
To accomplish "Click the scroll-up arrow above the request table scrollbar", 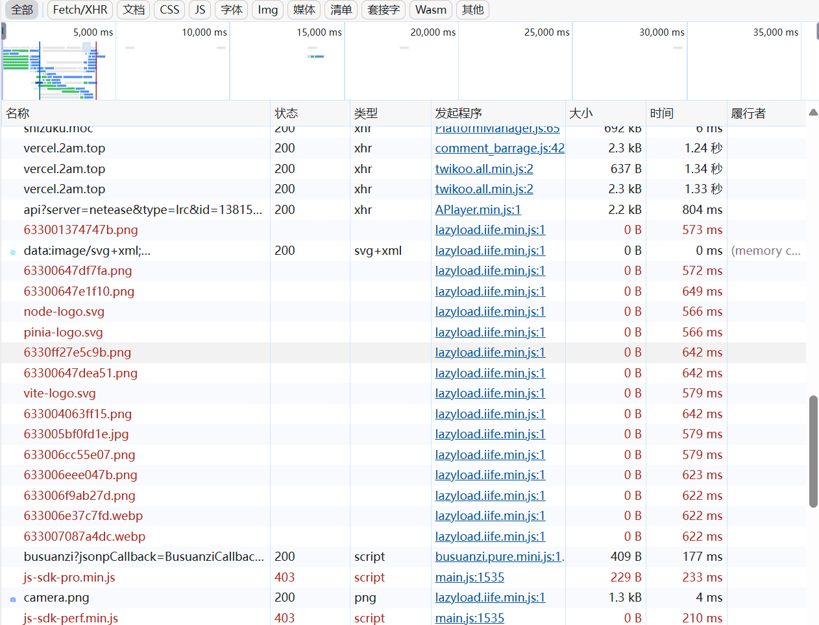I will [x=813, y=113].
